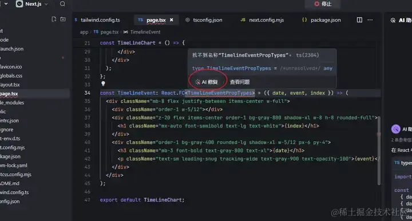Open the package.json tab
The width and height of the screenshot is (412, 221).
click(x=326, y=20)
